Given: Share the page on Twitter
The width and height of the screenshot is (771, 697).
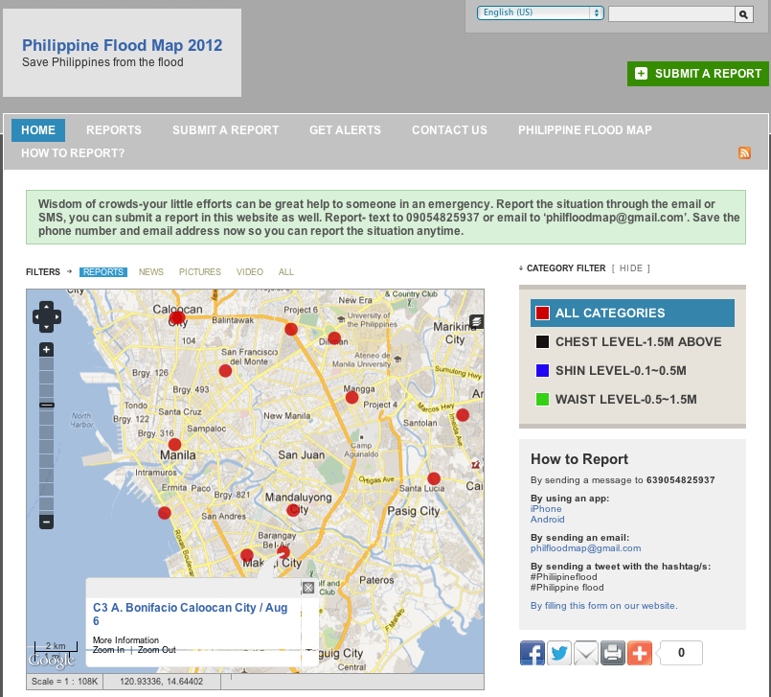Looking at the screenshot, I should point(559,653).
